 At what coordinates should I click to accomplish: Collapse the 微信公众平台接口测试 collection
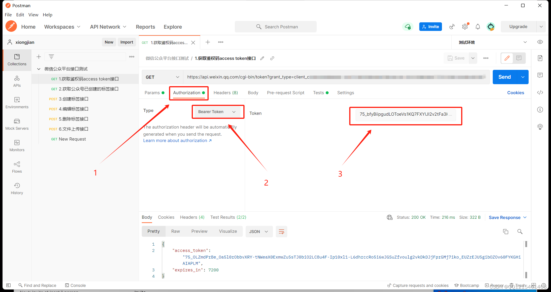[x=39, y=69]
